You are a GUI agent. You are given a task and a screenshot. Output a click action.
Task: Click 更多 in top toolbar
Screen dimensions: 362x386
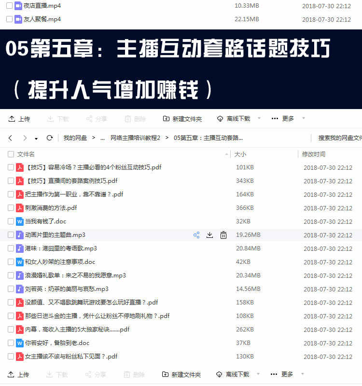click(x=283, y=119)
